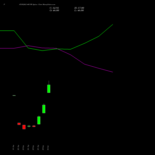This screenshot has height=155, width=155.
Task: Click the close price value C: 52.95
Action: point(54,8)
